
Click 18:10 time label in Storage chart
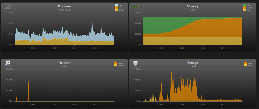pyautogui.click(x=203, y=104)
